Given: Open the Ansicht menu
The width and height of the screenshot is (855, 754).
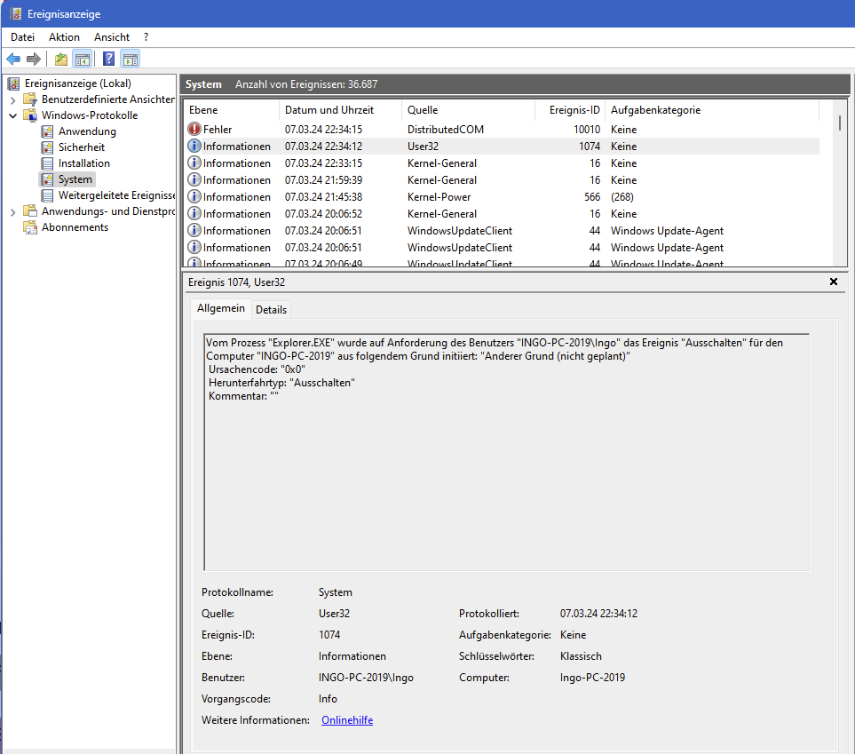Looking at the screenshot, I should [x=112, y=37].
